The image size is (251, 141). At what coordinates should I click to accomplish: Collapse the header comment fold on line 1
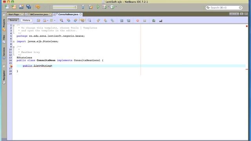tap(14, 25)
